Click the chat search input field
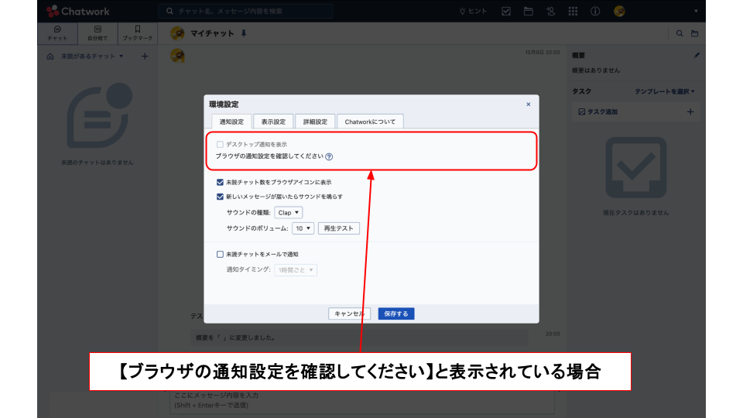The width and height of the screenshot is (743, 418). coord(246,12)
